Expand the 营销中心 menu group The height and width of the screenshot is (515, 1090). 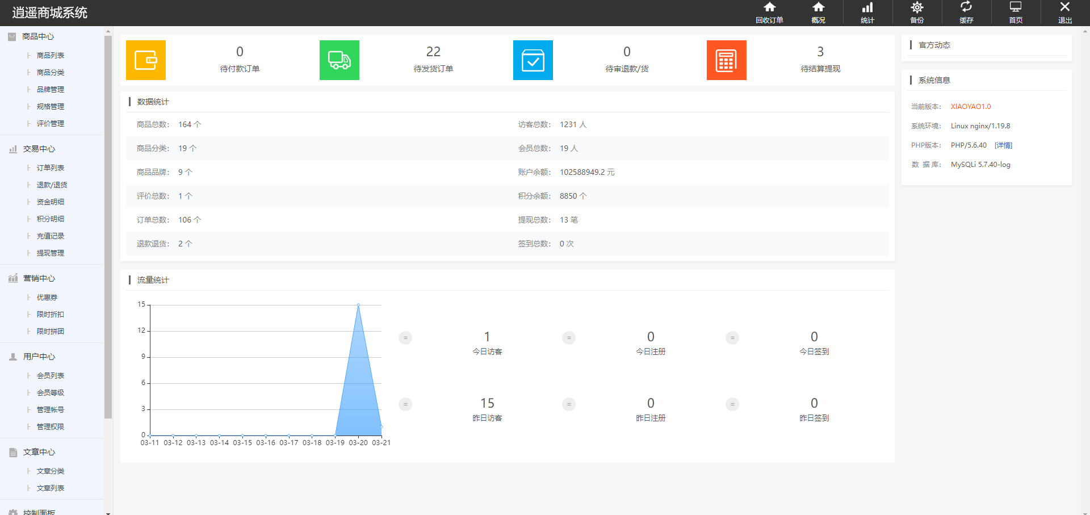click(x=39, y=278)
